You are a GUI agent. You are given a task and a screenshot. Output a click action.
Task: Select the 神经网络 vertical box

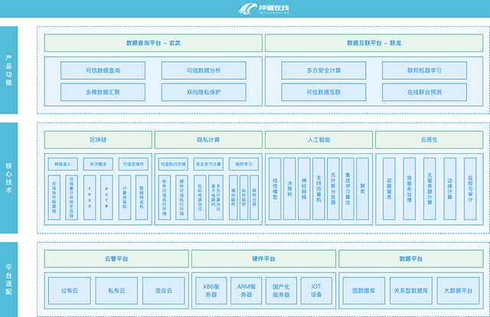click(304, 190)
